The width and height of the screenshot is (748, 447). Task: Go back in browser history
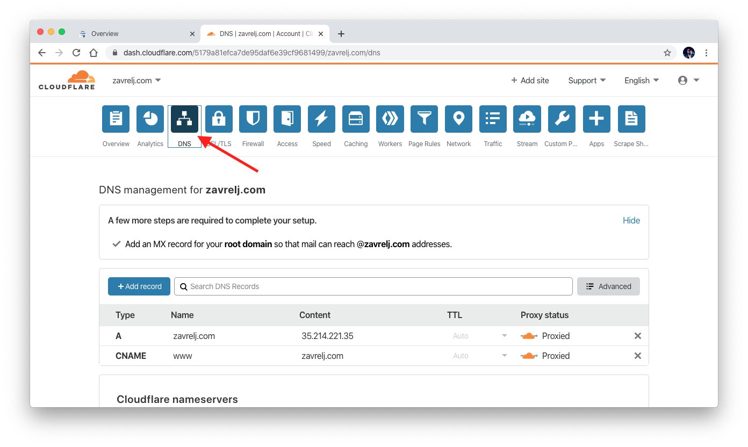point(42,53)
